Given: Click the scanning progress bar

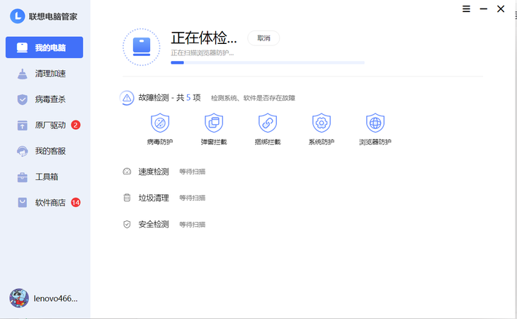Looking at the screenshot, I should [268, 62].
